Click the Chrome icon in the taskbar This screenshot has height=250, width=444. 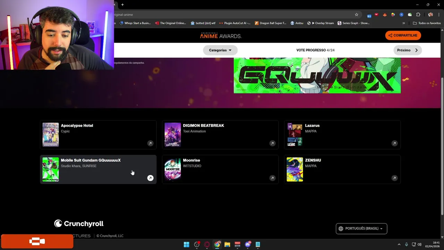tap(217, 244)
